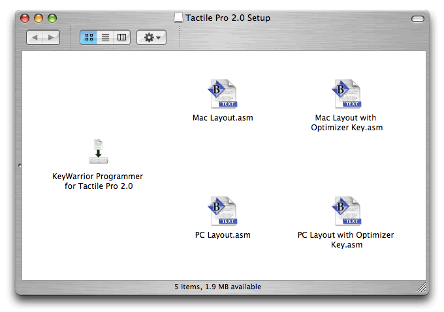Click the '5 items, 1.9 MB available' status text
This screenshot has height=312, width=444.
[217, 287]
